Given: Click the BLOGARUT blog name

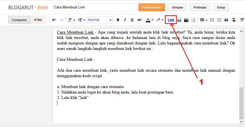Looking at the screenshot, I should point(21,7).
